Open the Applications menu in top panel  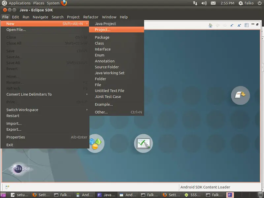click(x=19, y=3)
